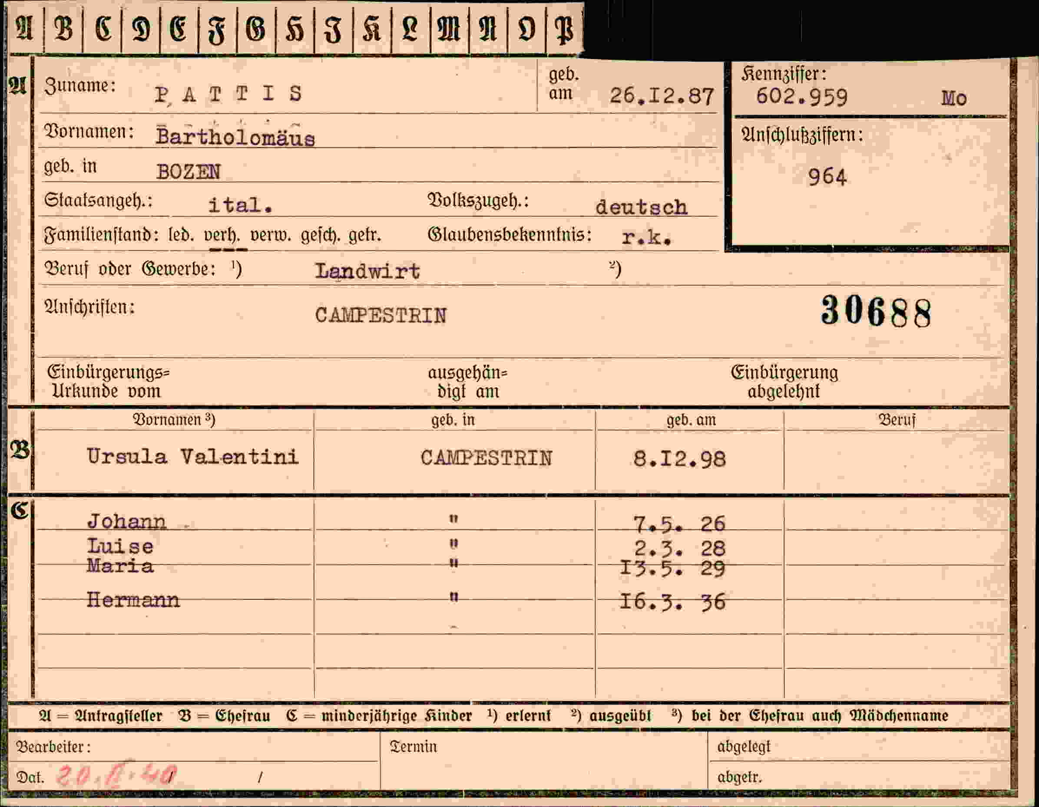Click occupation 'Landwirt'
The height and width of the screenshot is (807, 1039).
367,271
